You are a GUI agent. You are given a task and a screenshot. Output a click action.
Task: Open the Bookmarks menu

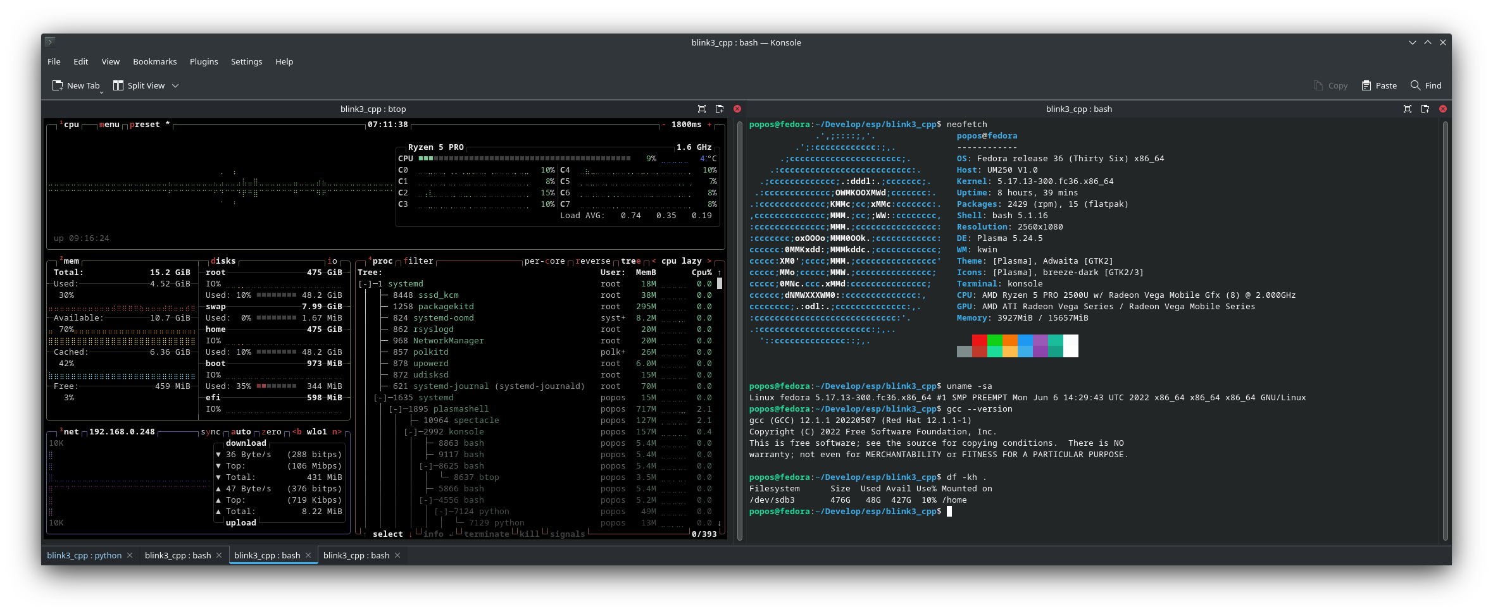pyautogui.click(x=154, y=61)
